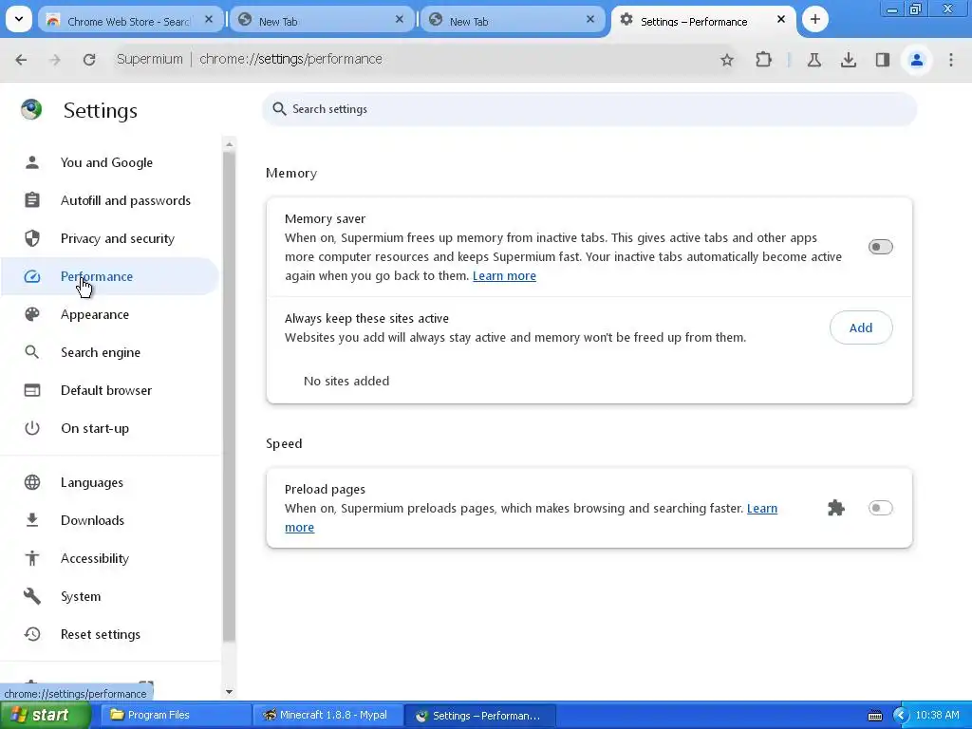Click the shield icon for Privacy and security
Image resolution: width=972 pixels, height=729 pixels.
(31, 238)
